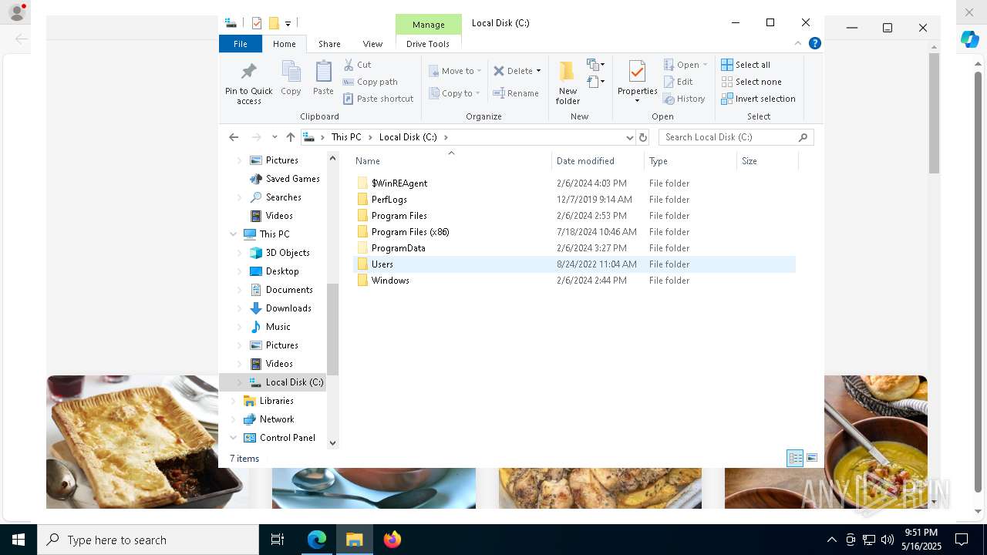987x555 pixels.
Task: Open the Windows Start menu
Action: point(19,540)
